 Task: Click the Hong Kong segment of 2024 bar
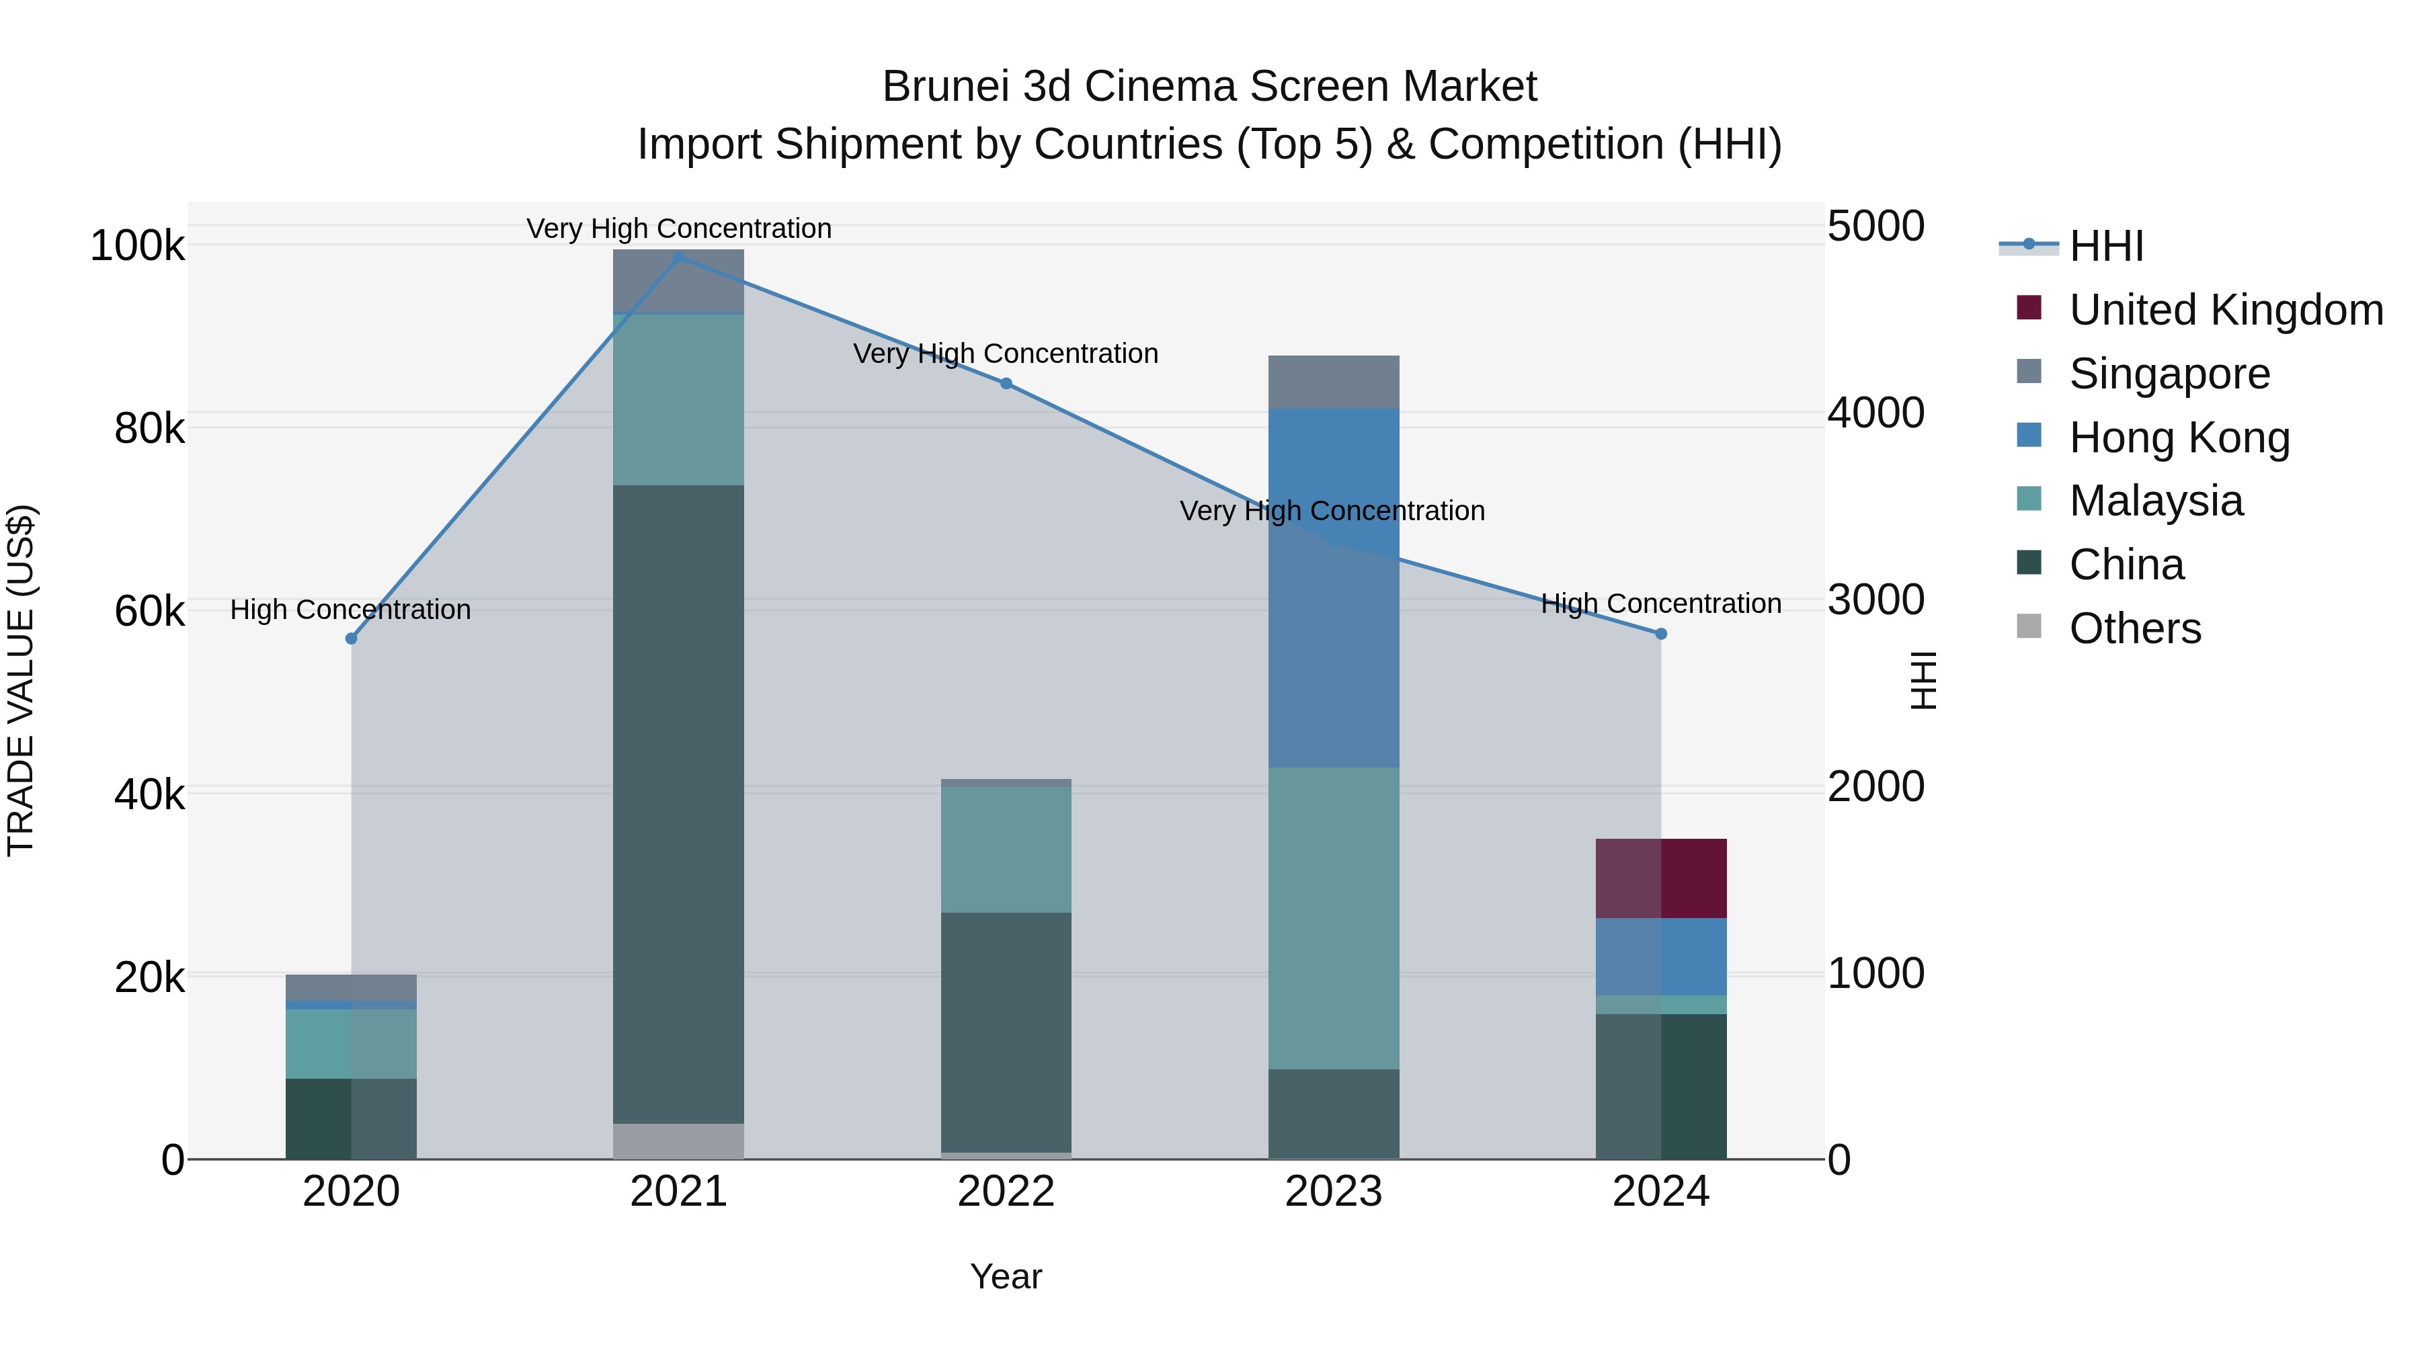coord(1661,956)
